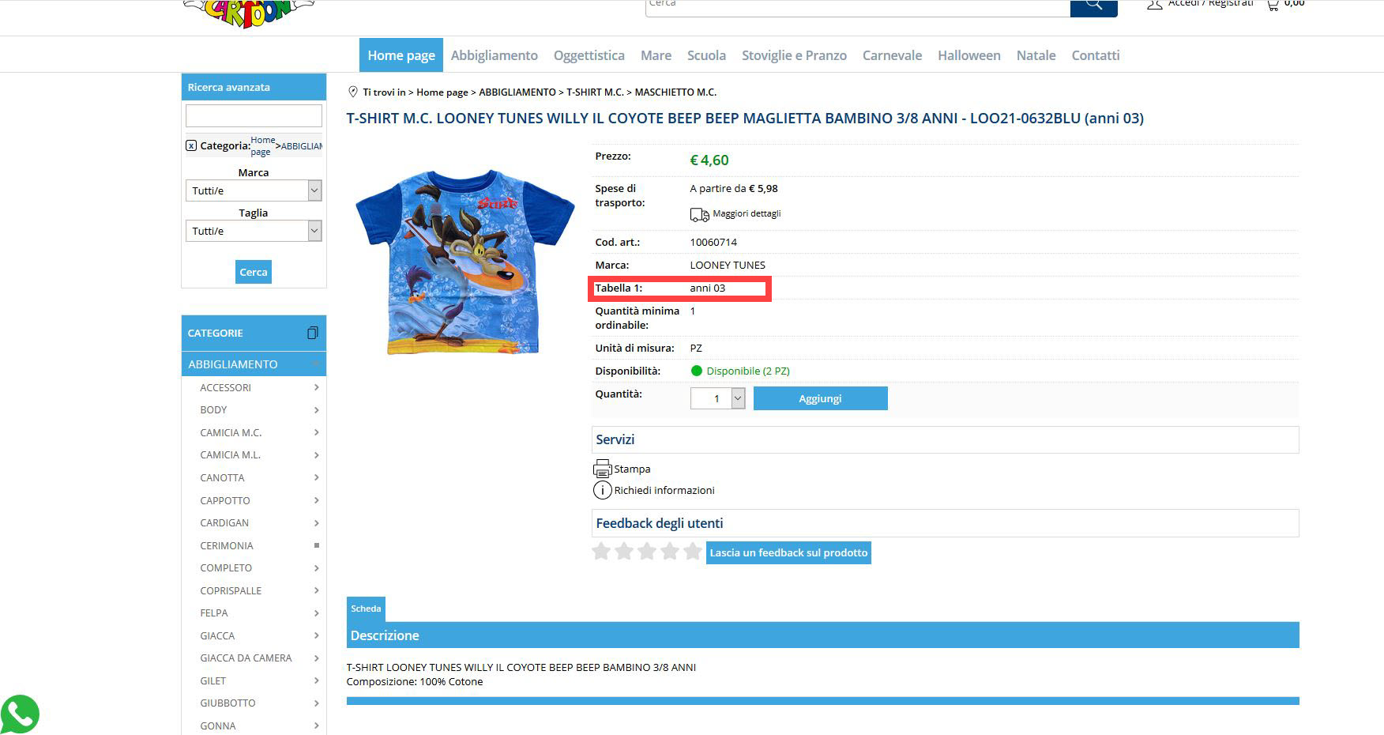Click the user account icon
Viewport: 1384px width, 735px height.
point(1154,5)
